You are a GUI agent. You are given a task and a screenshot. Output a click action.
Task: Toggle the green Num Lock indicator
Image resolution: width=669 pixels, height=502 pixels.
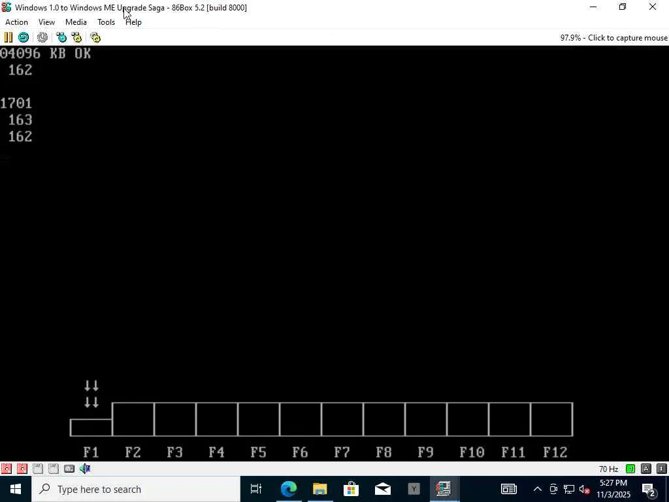pyautogui.click(x=630, y=469)
